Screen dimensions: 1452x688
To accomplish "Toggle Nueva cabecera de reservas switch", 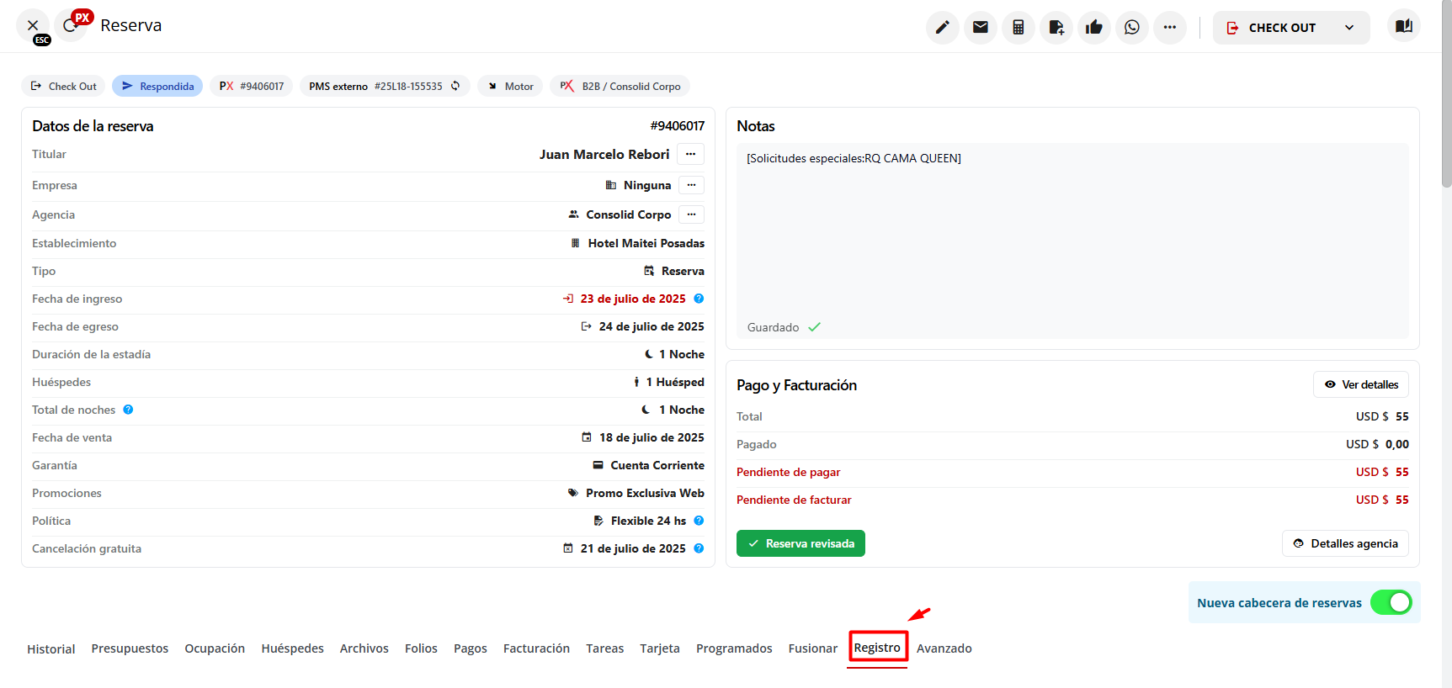I will click(x=1391, y=602).
